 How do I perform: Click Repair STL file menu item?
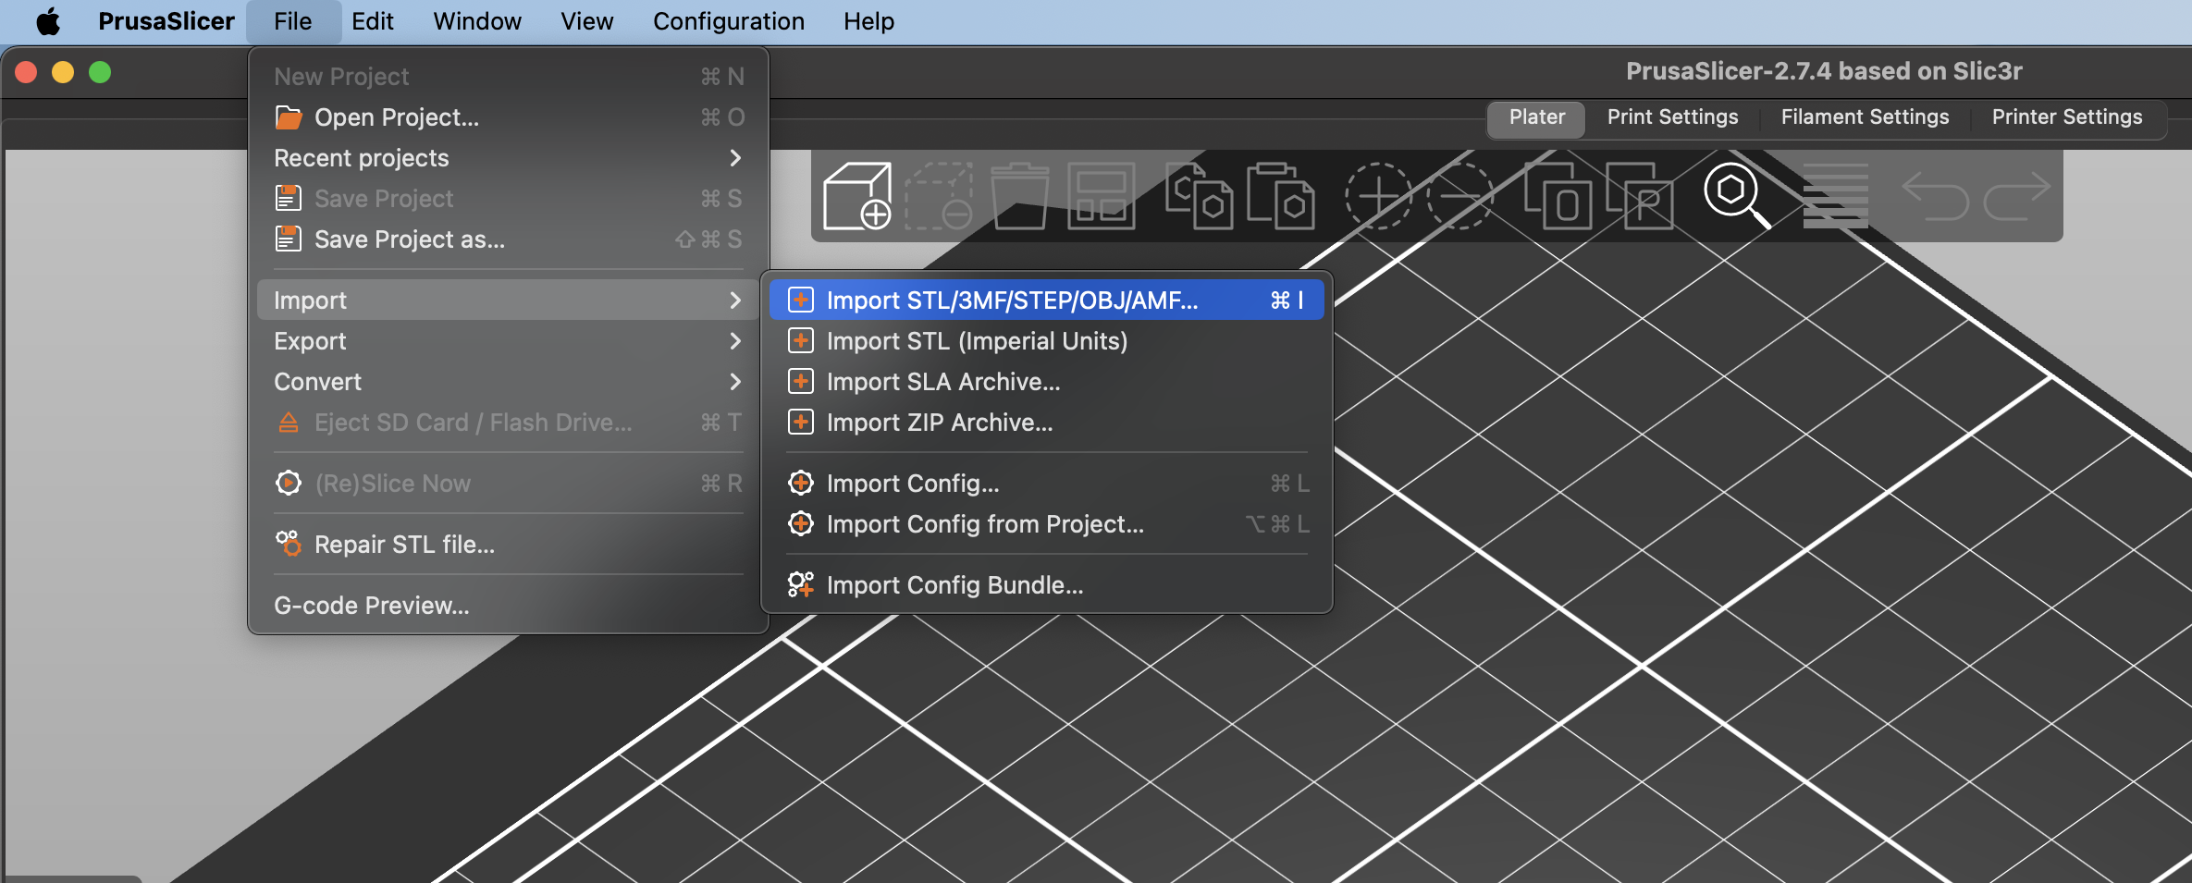point(404,545)
